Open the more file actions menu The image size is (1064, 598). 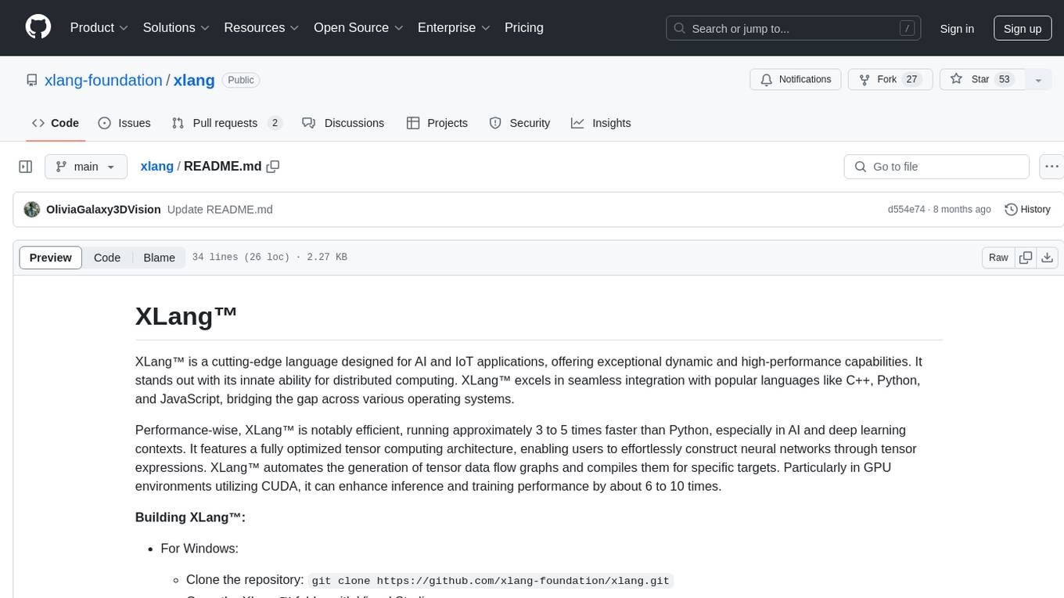[x=1052, y=167]
